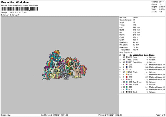Click the Max Stitch value 9.4 mm
Image resolution: width=166 pixels, height=117 pixels.
pyautogui.click(x=136, y=42)
